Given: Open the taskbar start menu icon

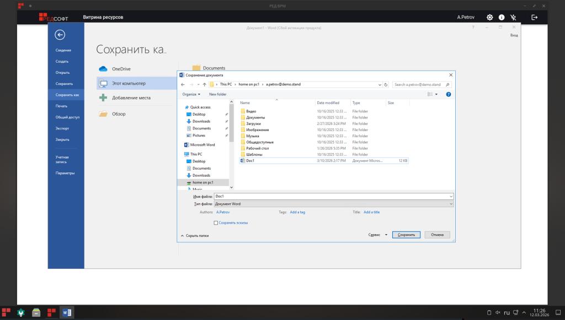Looking at the screenshot, I should (x=6, y=312).
